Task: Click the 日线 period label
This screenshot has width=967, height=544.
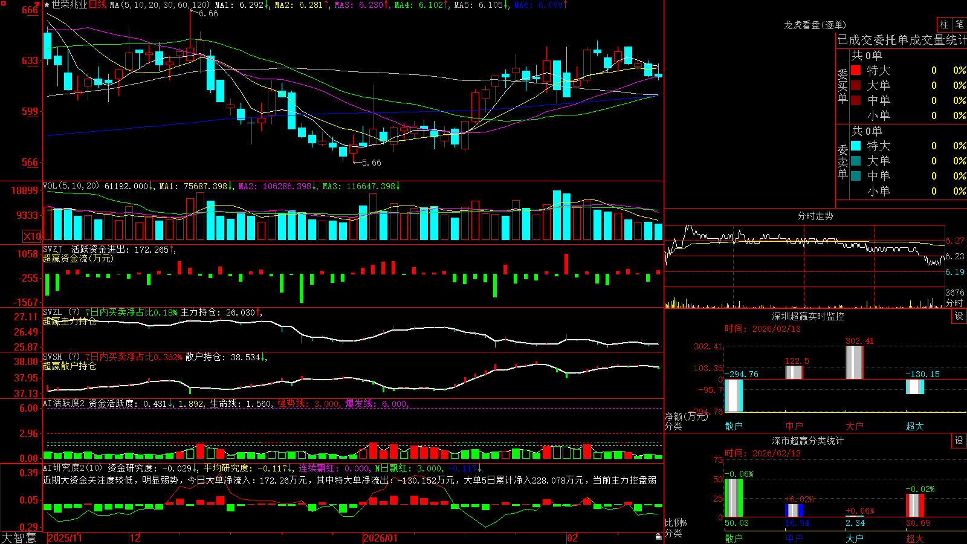Action: [97, 5]
